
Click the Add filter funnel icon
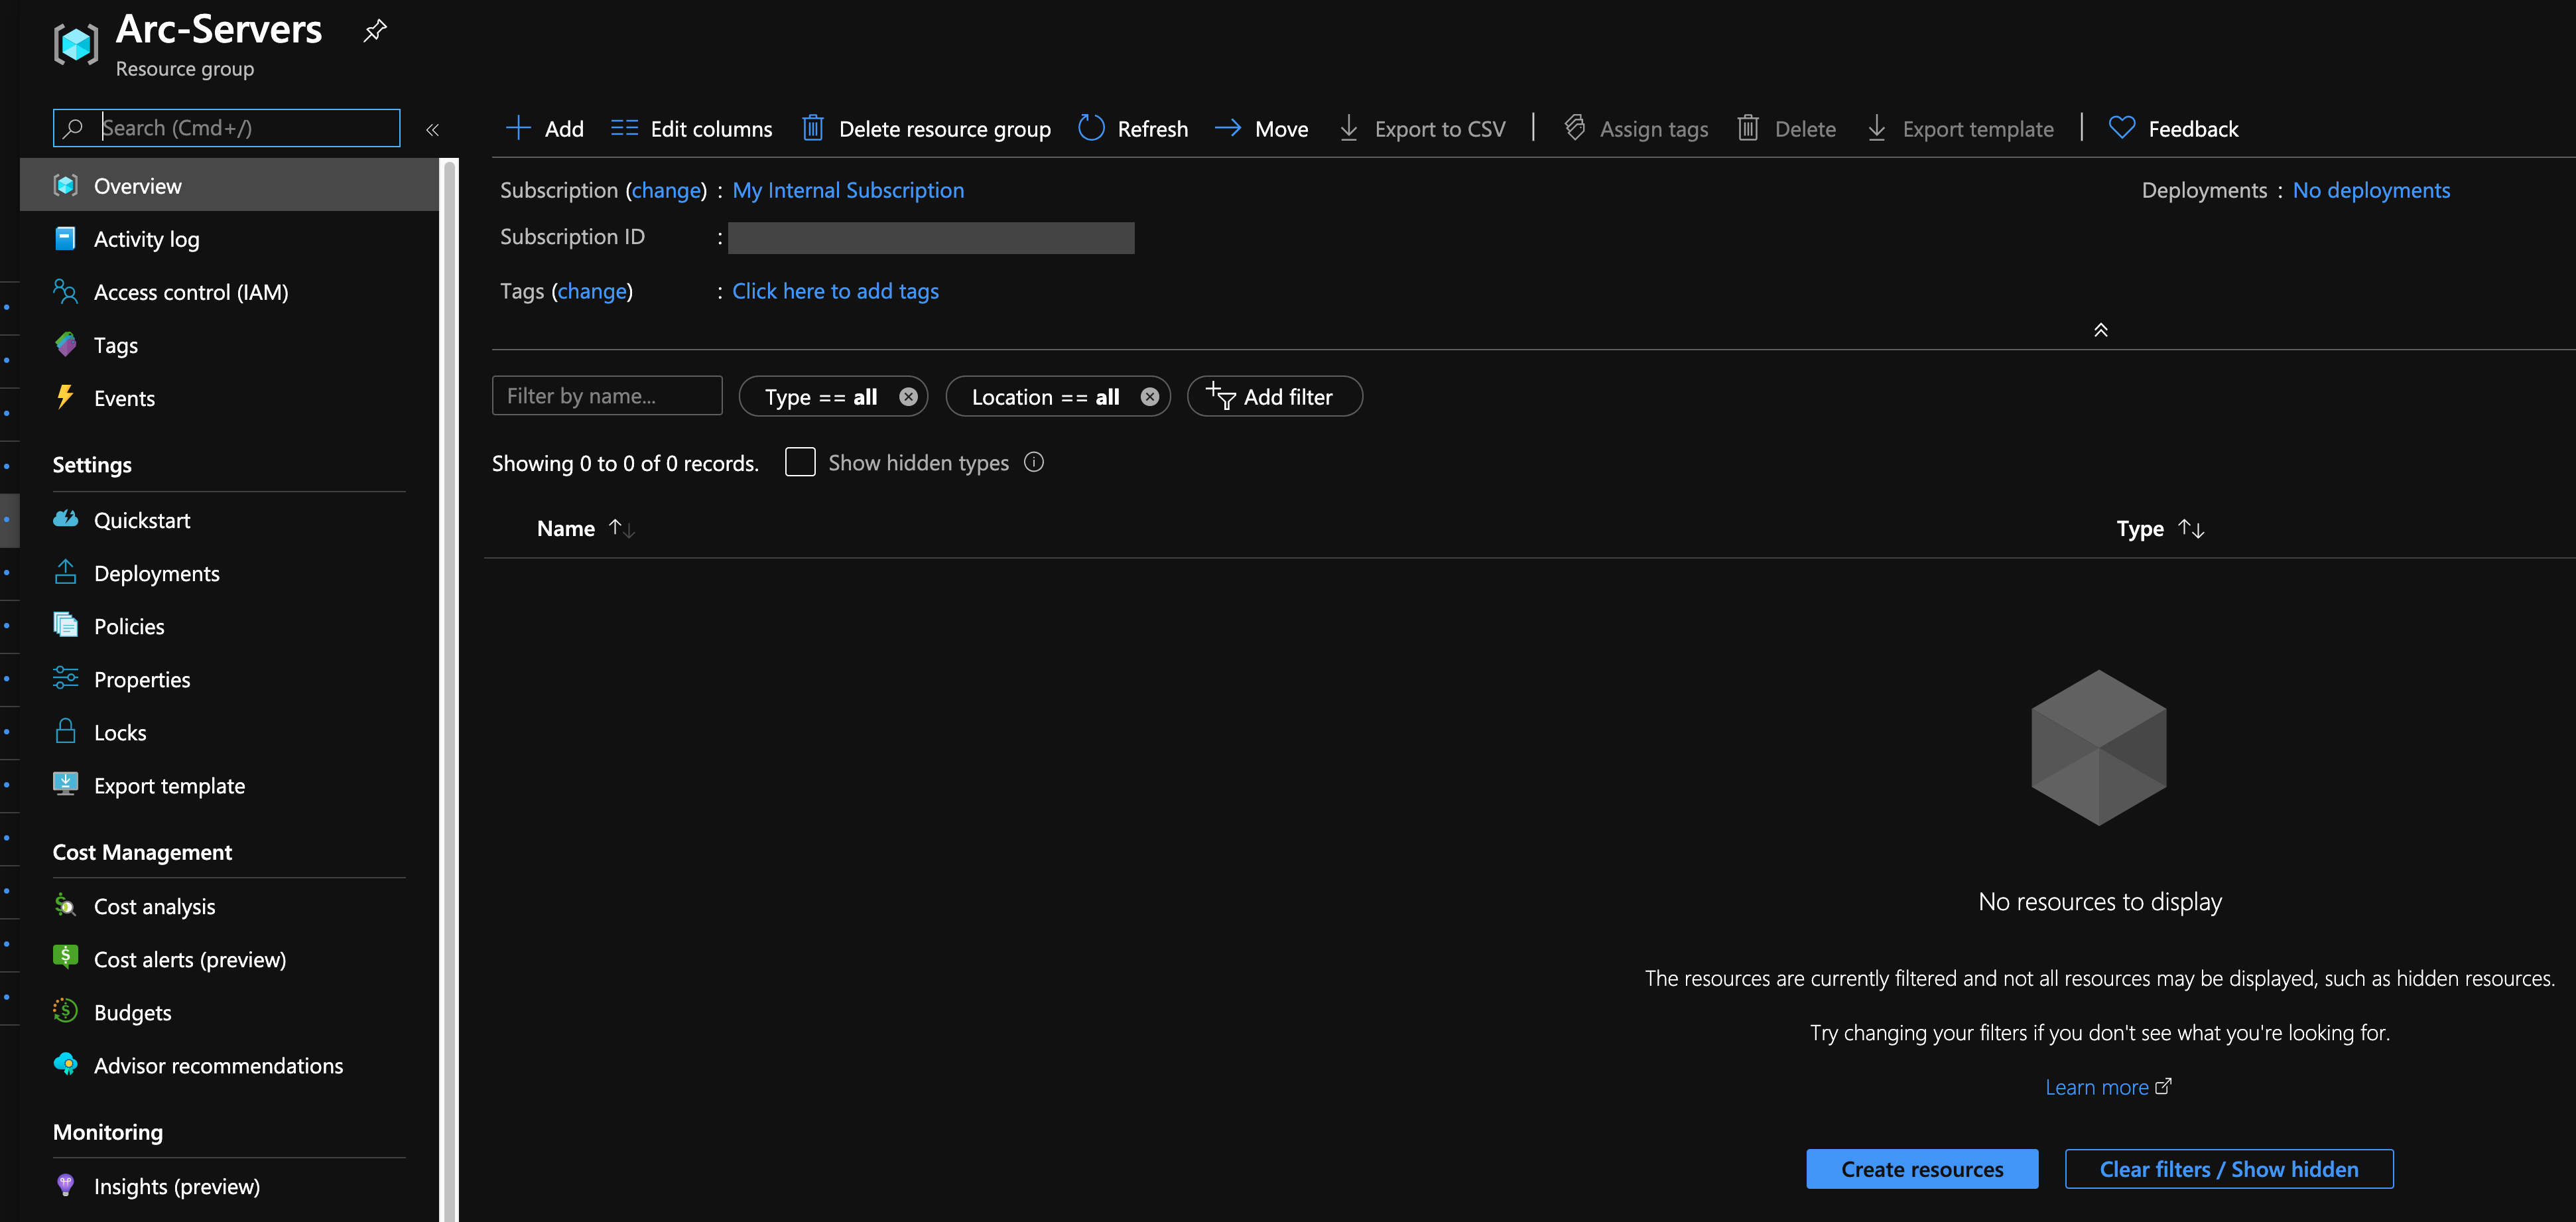[x=1221, y=396]
